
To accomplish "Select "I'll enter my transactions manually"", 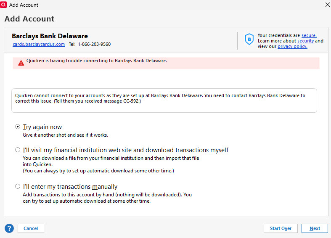I will pos(18,186).
